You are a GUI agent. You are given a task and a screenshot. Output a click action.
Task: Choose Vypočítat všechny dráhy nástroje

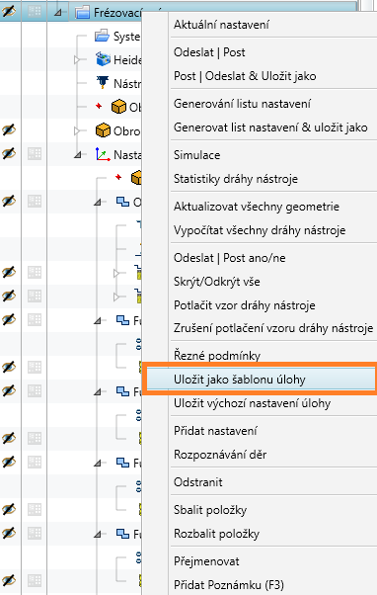pos(260,230)
